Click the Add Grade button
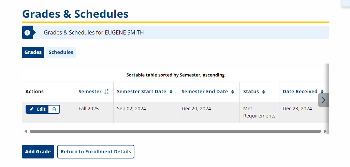Viewport: 350px width, 167px height. pos(38,152)
